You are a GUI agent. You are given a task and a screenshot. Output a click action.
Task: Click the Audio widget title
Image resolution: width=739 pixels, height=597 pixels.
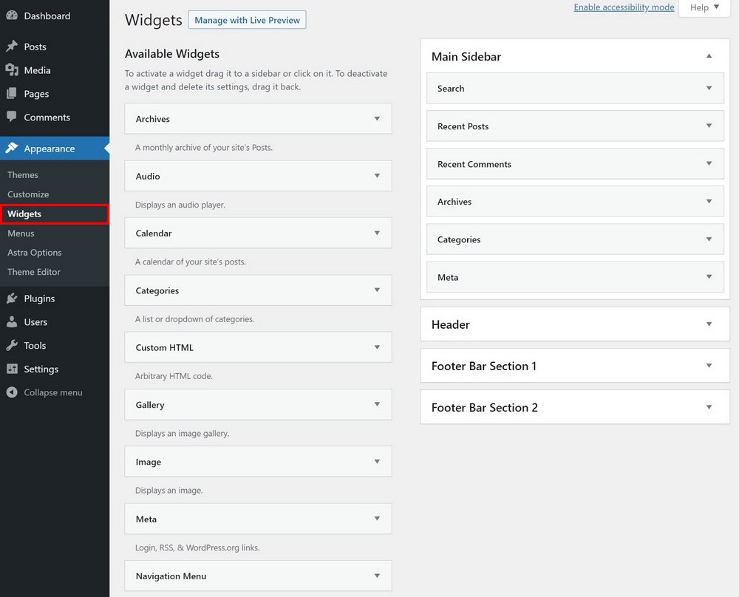click(148, 177)
